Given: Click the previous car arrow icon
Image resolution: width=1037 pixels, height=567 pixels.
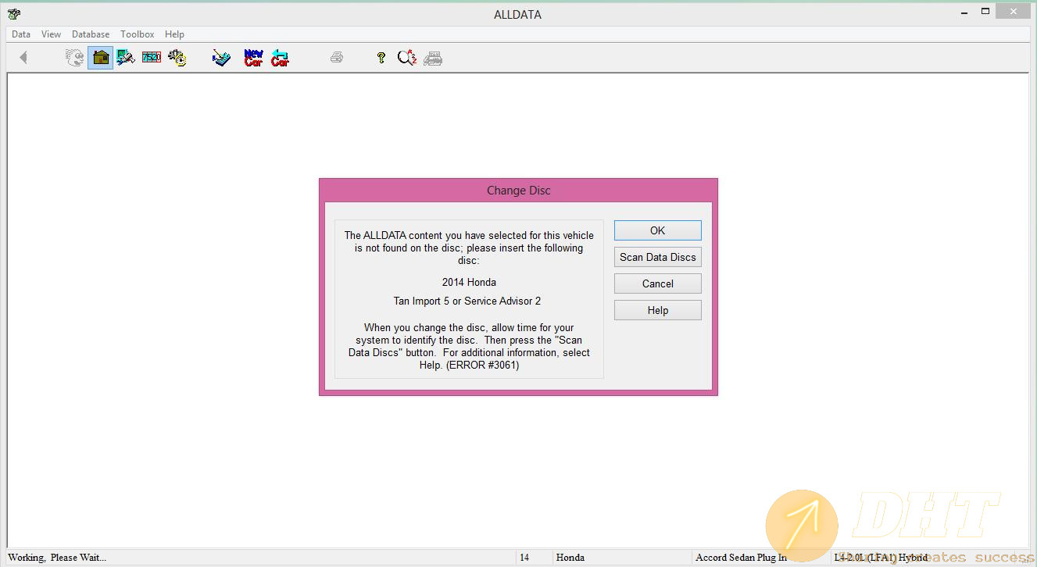Looking at the screenshot, I should coord(280,58).
